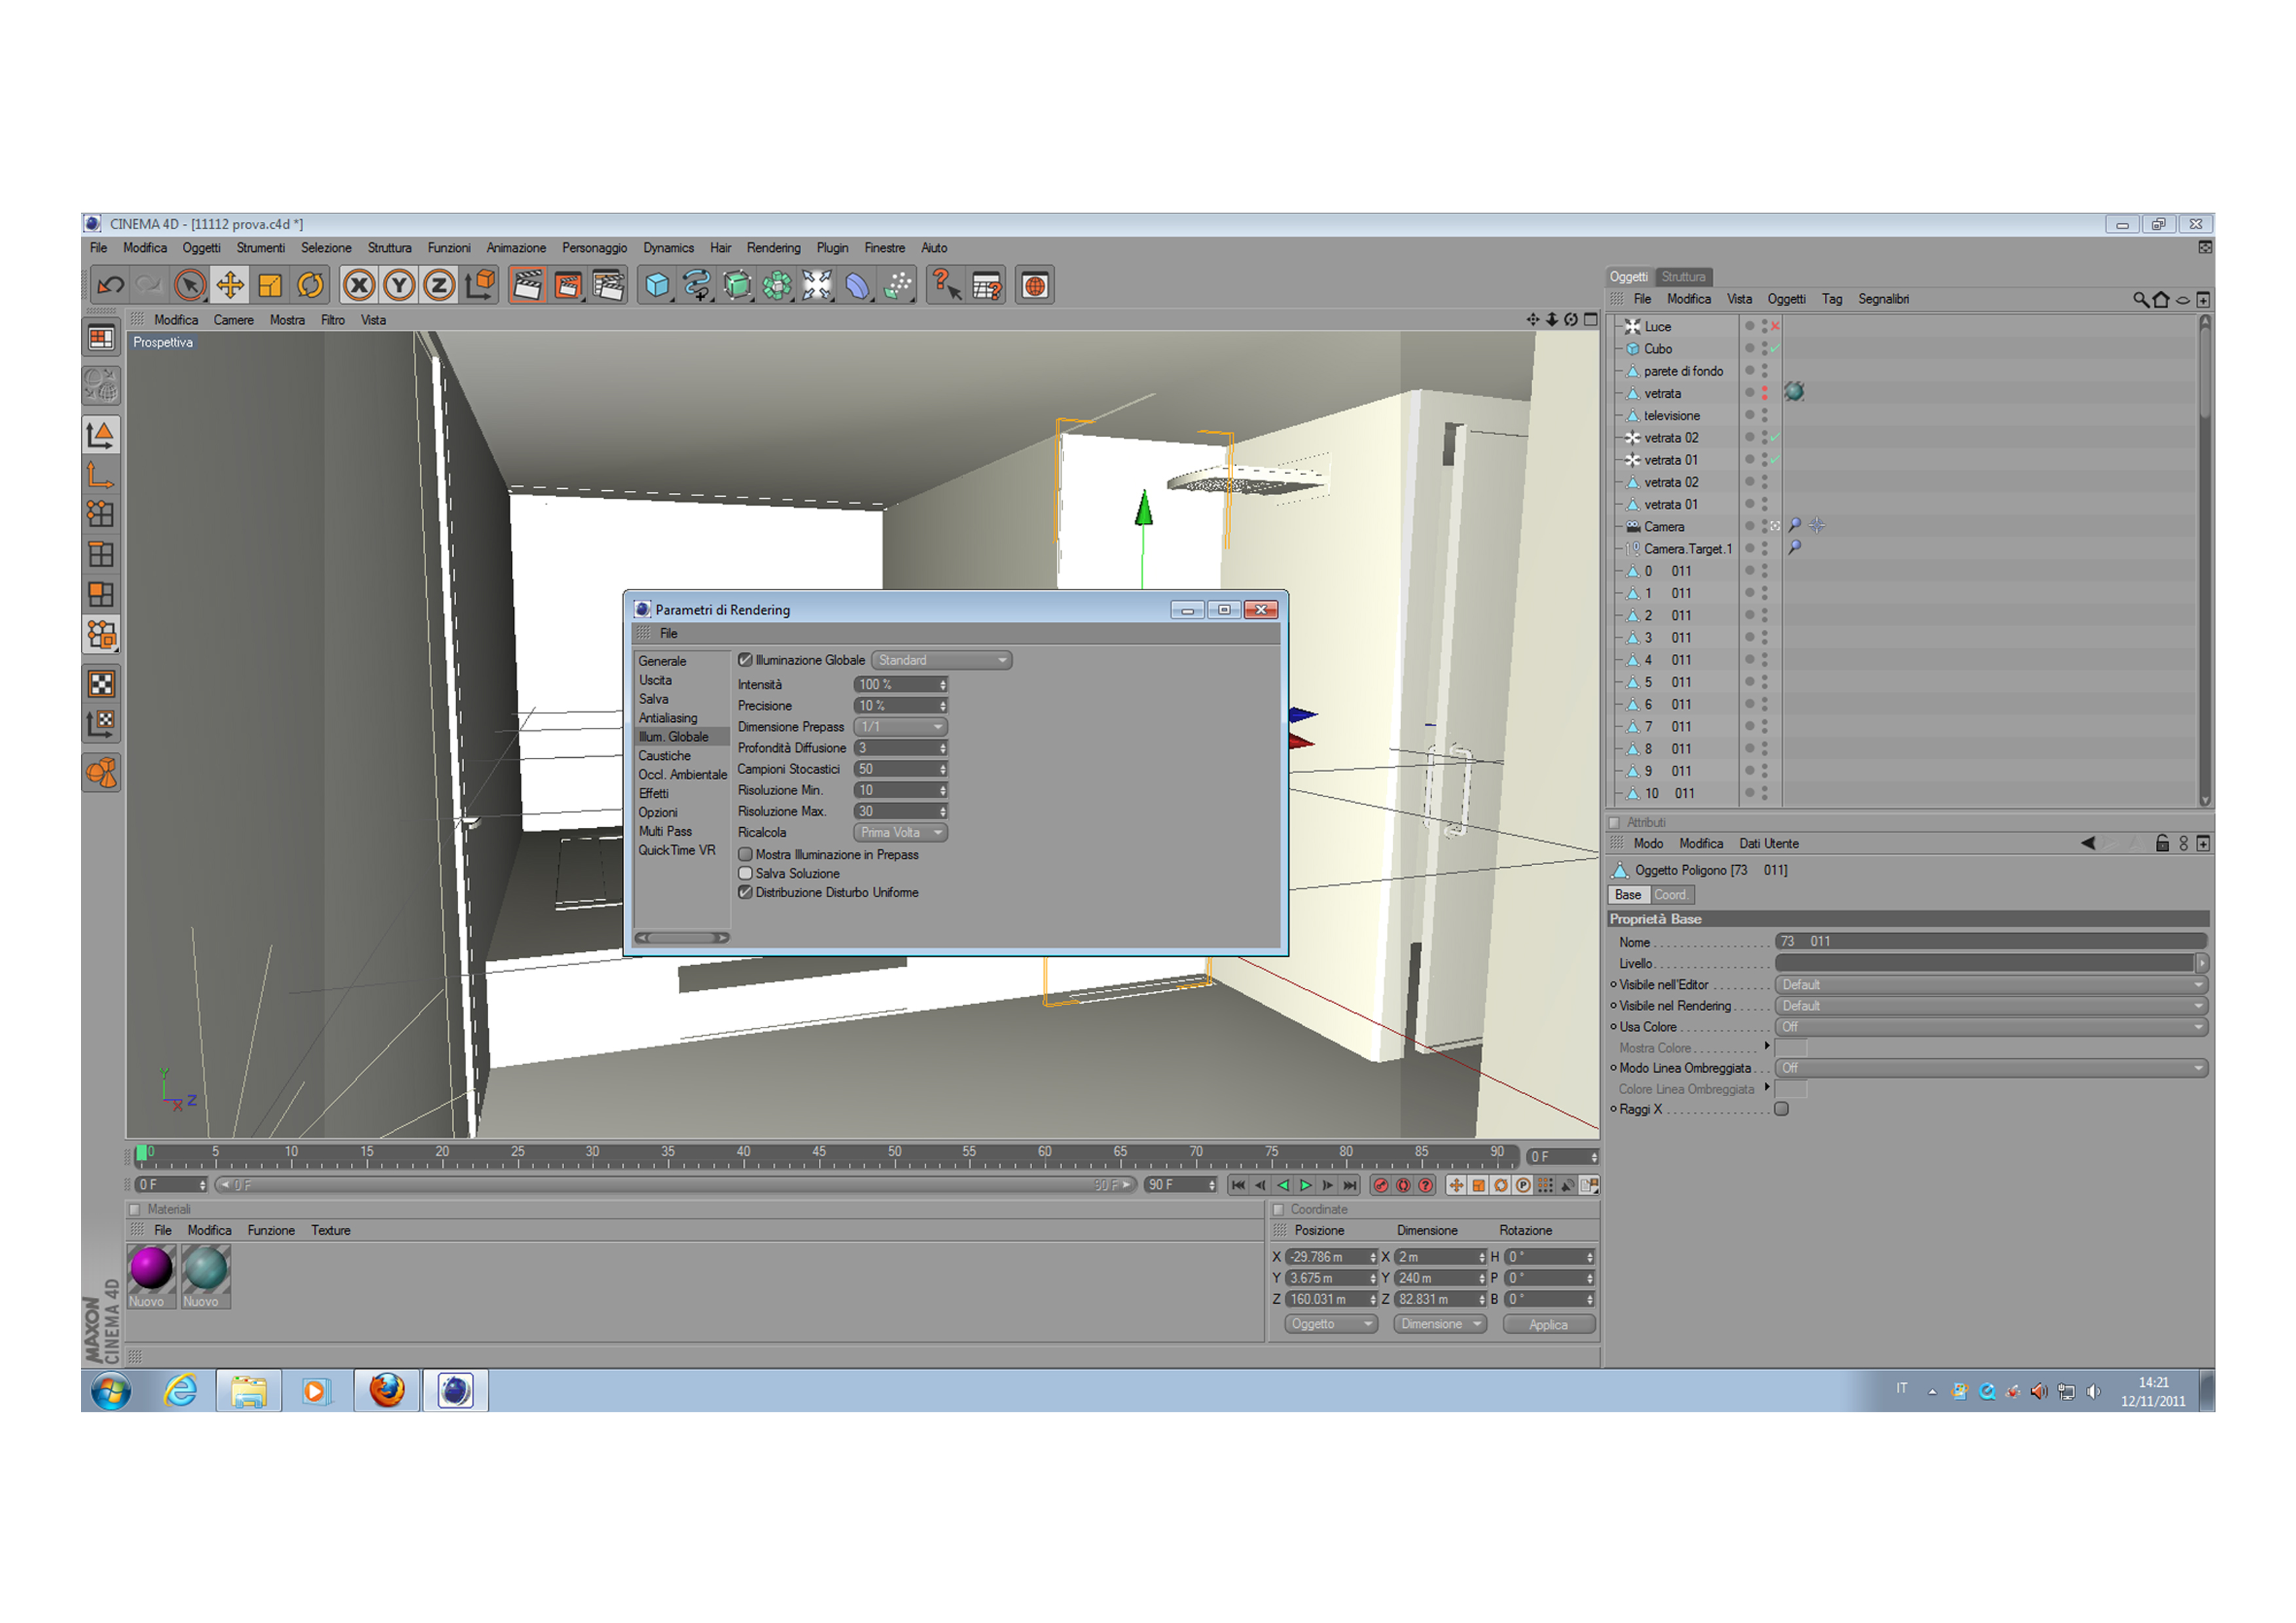This screenshot has height=1623, width=2296.
Task: Add a Cube primitive object
Action: tap(657, 286)
